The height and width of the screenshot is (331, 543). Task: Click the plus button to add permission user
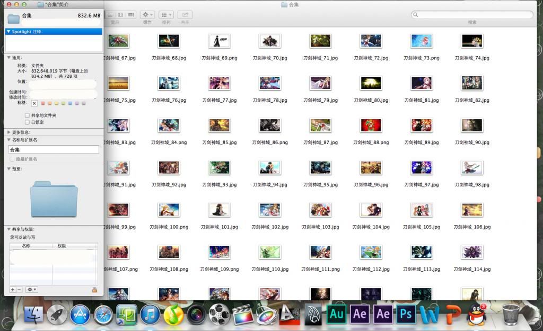click(13, 290)
